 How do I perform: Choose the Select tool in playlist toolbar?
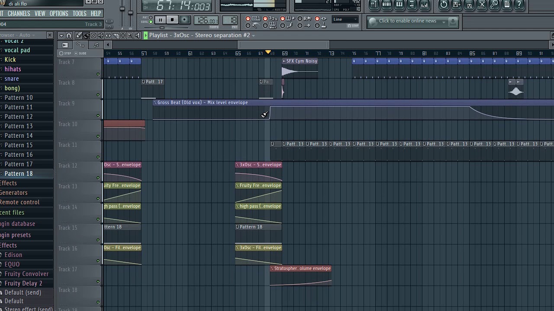point(123,35)
